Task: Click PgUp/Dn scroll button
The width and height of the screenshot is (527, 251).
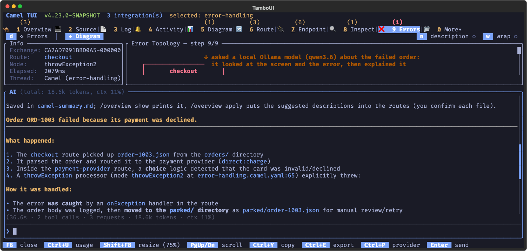Action: (x=215, y=245)
